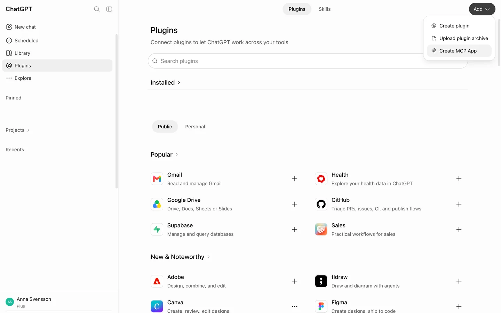
Task: Open the GitHub plugin logo
Action: pos(321,204)
